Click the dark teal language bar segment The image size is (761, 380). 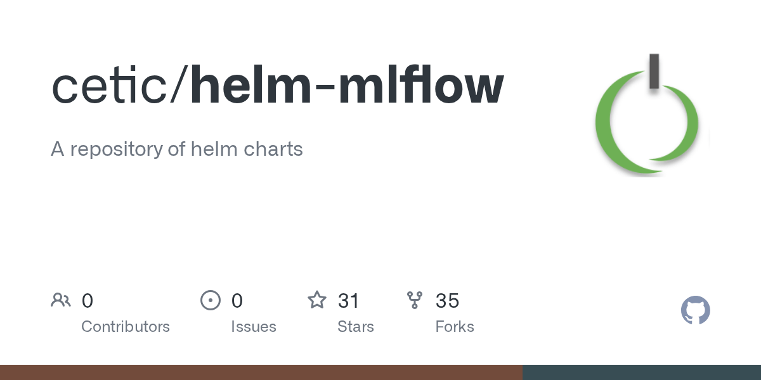pos(642,372)
